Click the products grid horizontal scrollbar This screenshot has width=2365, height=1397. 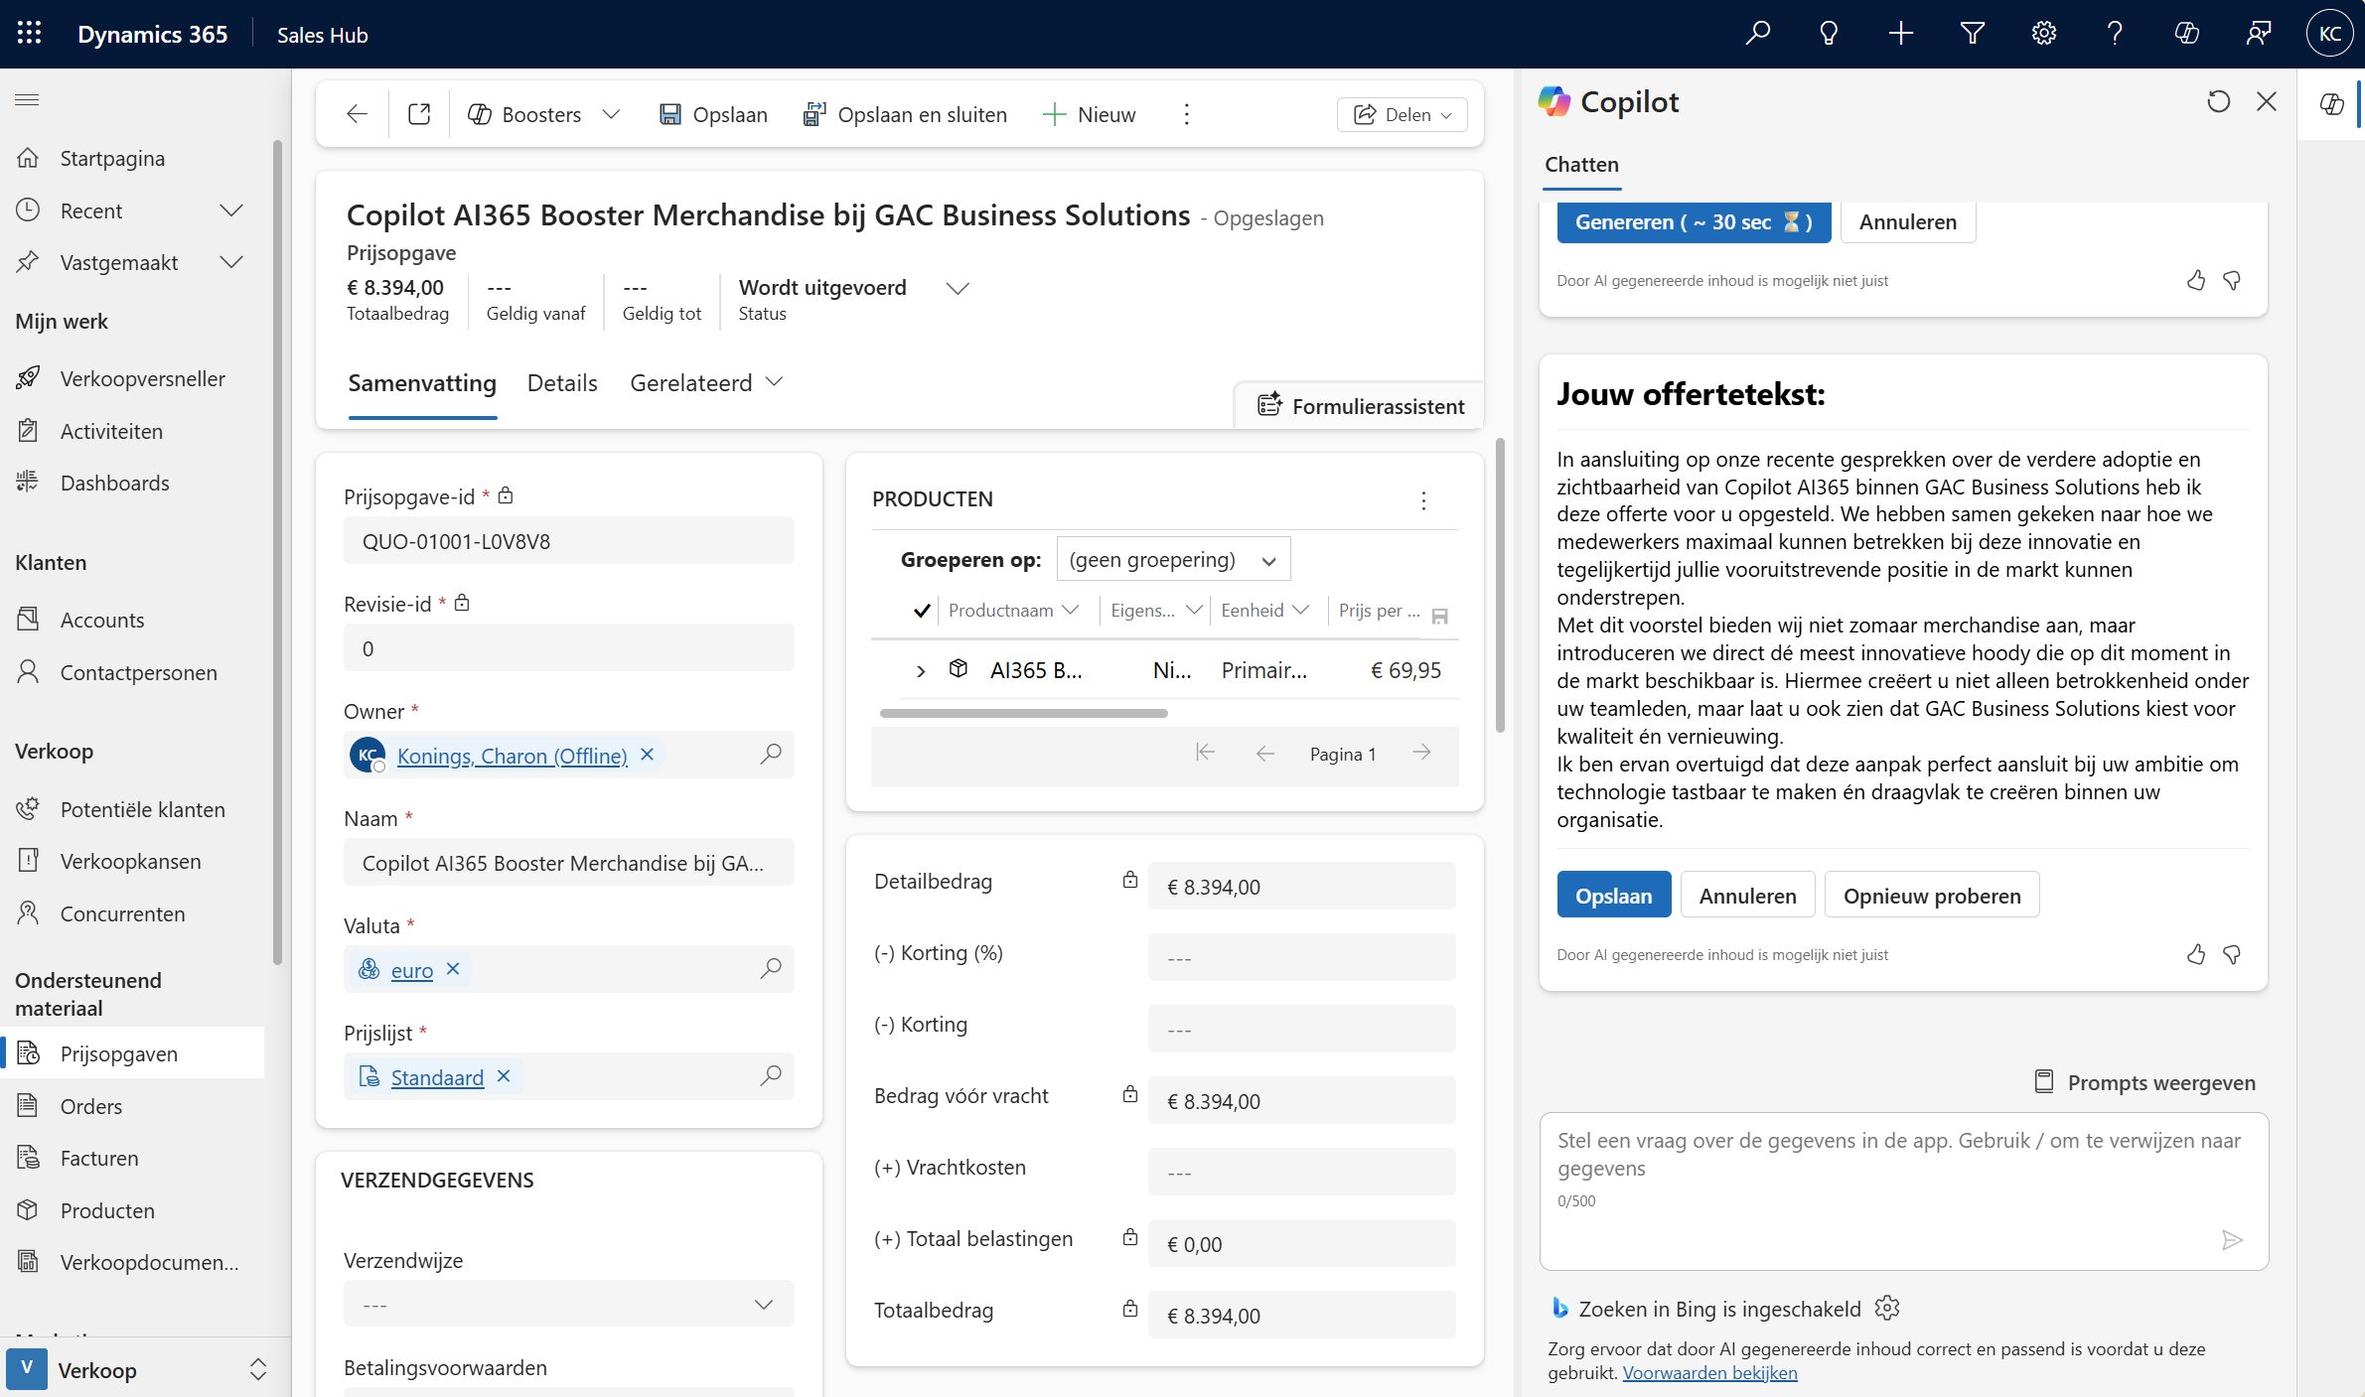(1023, 713)
